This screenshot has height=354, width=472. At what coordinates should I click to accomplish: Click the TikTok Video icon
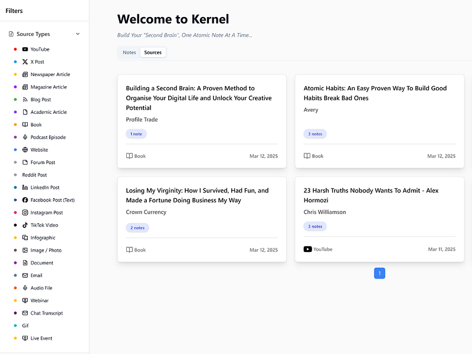pyautogui.click(x=25, y=225)
